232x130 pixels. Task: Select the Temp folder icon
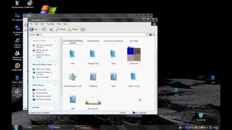pyautogui.click(x=113, y=54)
